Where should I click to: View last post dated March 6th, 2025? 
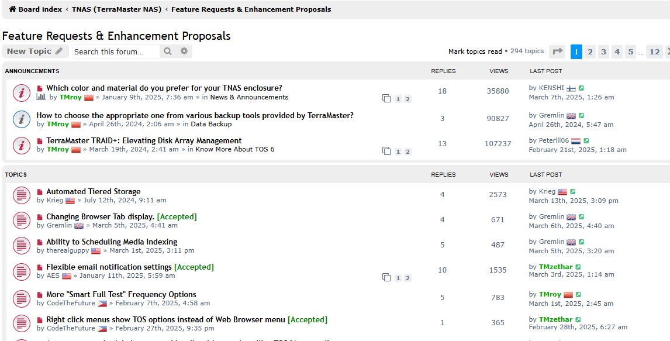(581, 216)
